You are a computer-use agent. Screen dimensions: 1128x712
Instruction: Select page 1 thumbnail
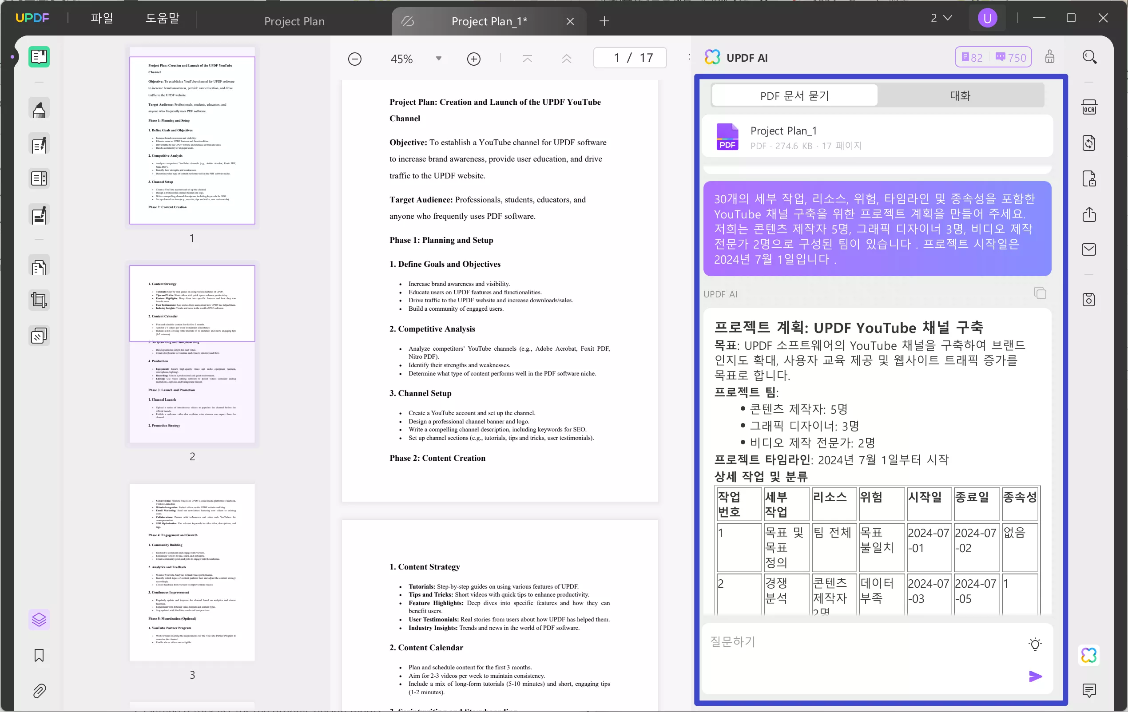pos(192,140)
